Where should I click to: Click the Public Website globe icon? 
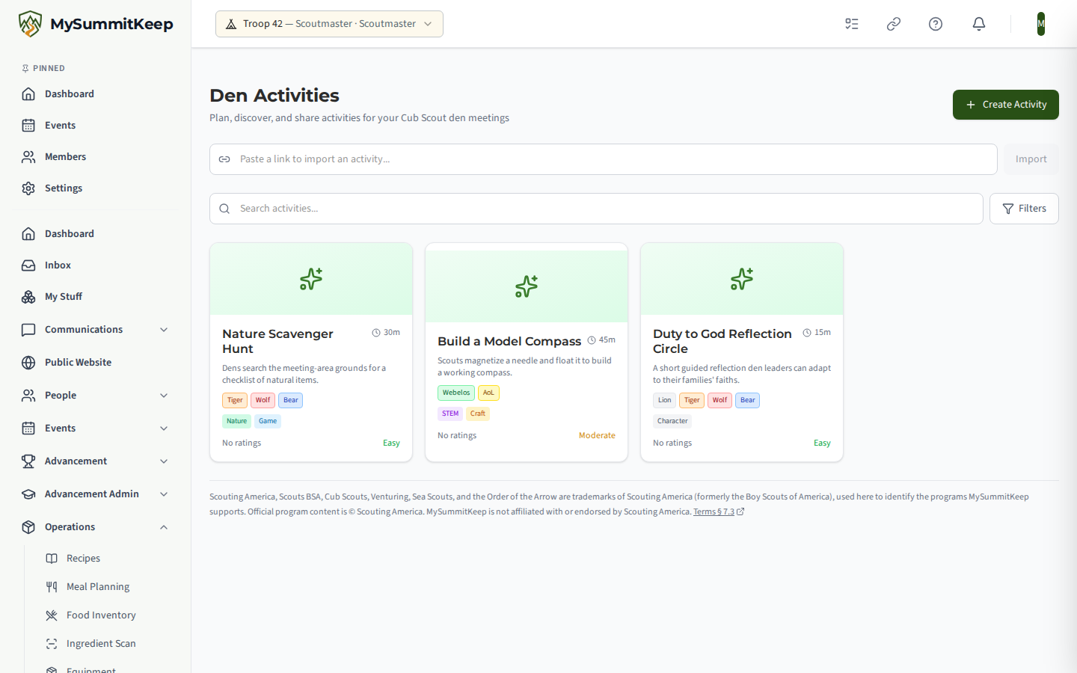click(x=28, y=363)
